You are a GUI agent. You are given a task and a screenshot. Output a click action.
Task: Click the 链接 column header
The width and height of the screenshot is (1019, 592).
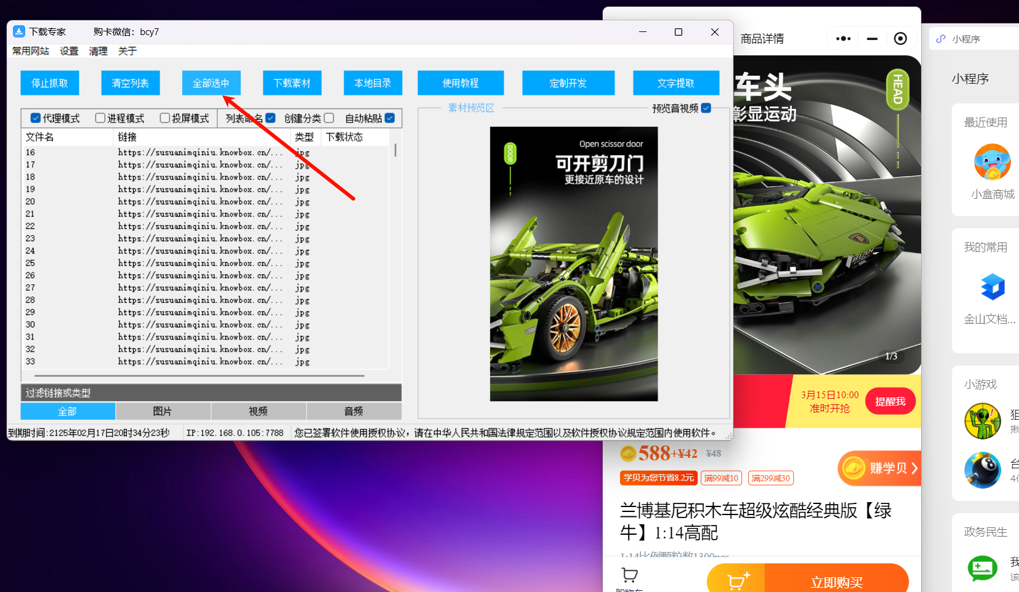click(202, 137)
